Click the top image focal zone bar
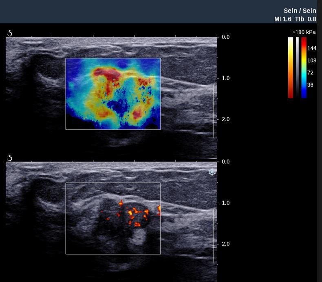The image size is (322, 282). pyautogui.click(x=214, y=111)
